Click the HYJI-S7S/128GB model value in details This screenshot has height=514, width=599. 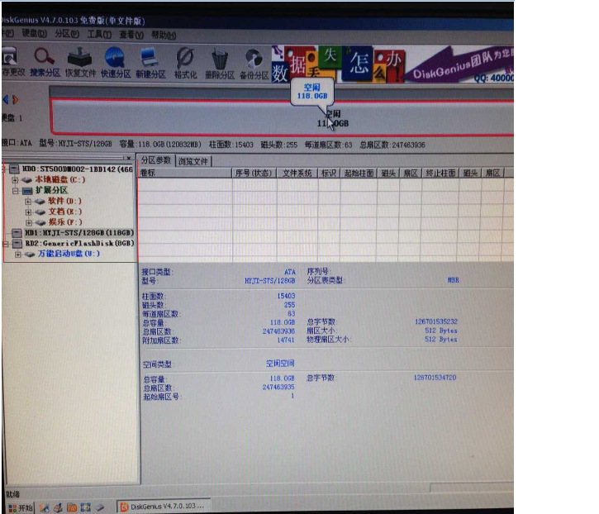pos(269,281)
